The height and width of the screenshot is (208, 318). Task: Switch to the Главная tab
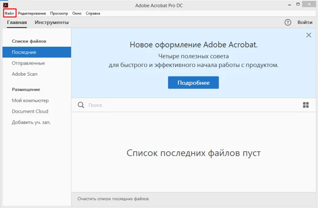point(17,22)
